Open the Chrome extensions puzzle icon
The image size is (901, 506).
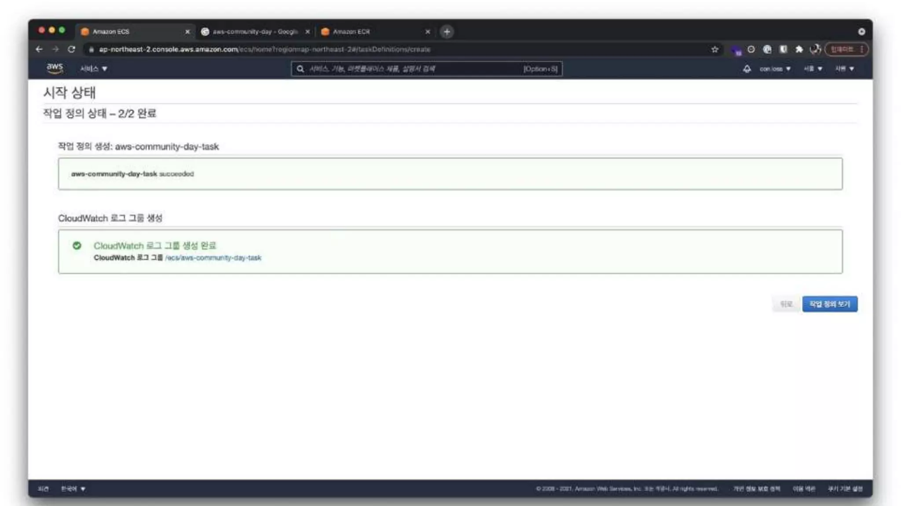pos(799,49)
